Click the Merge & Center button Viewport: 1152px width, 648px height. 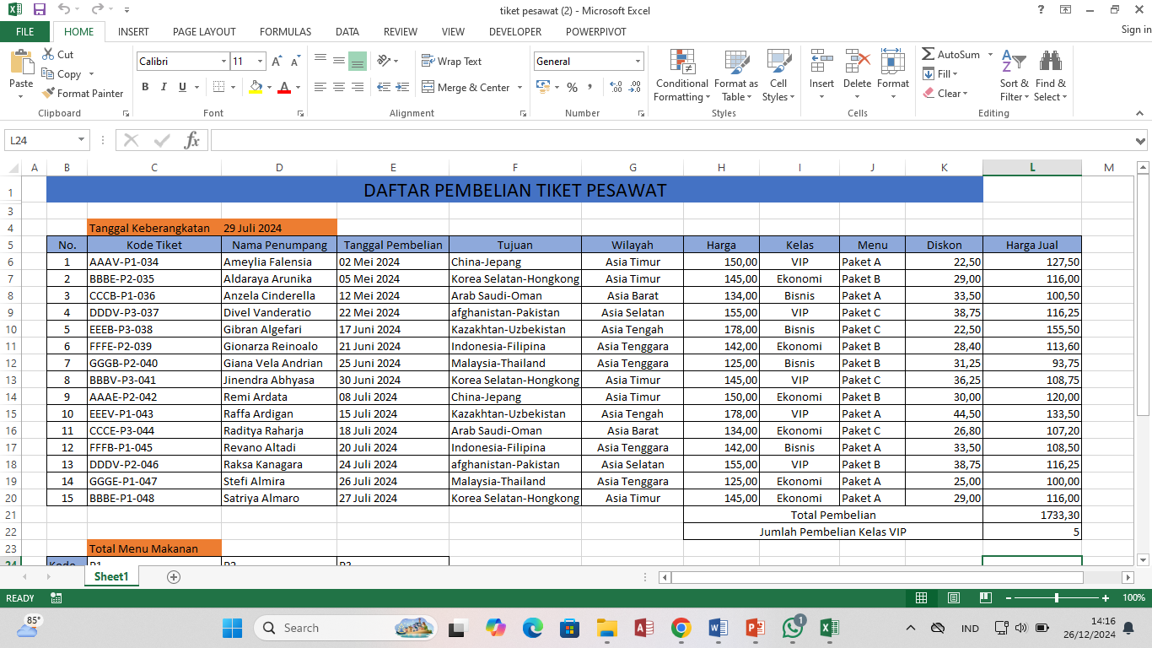[471, 87]
